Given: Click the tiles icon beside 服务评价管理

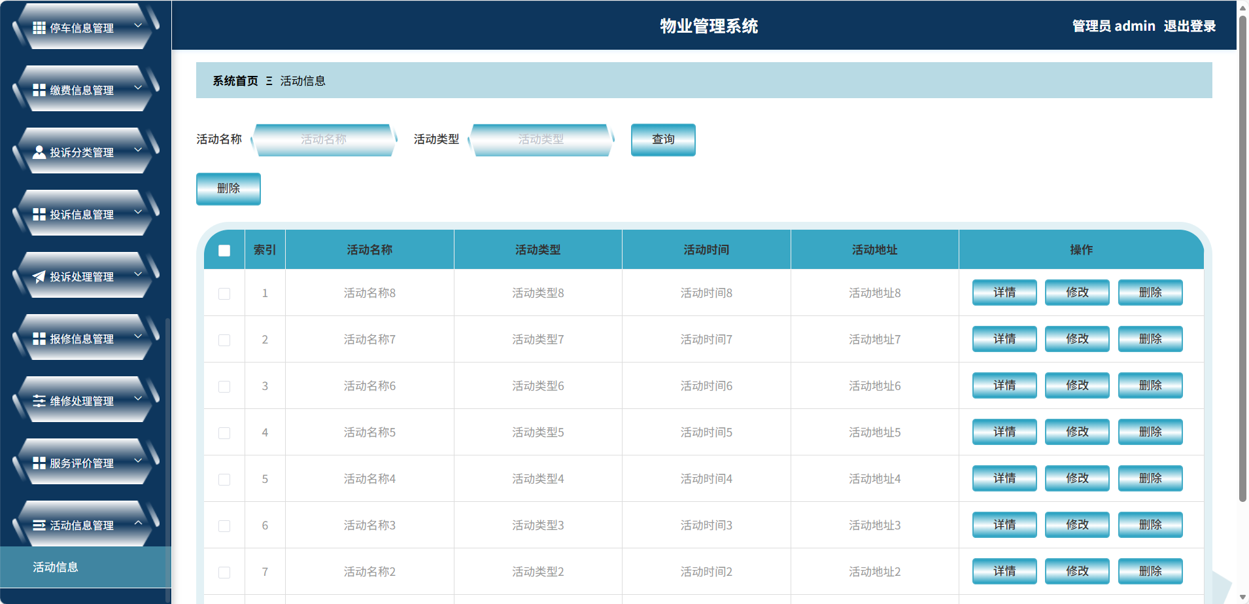Looking at the screenshot, I should click(39, 463).
